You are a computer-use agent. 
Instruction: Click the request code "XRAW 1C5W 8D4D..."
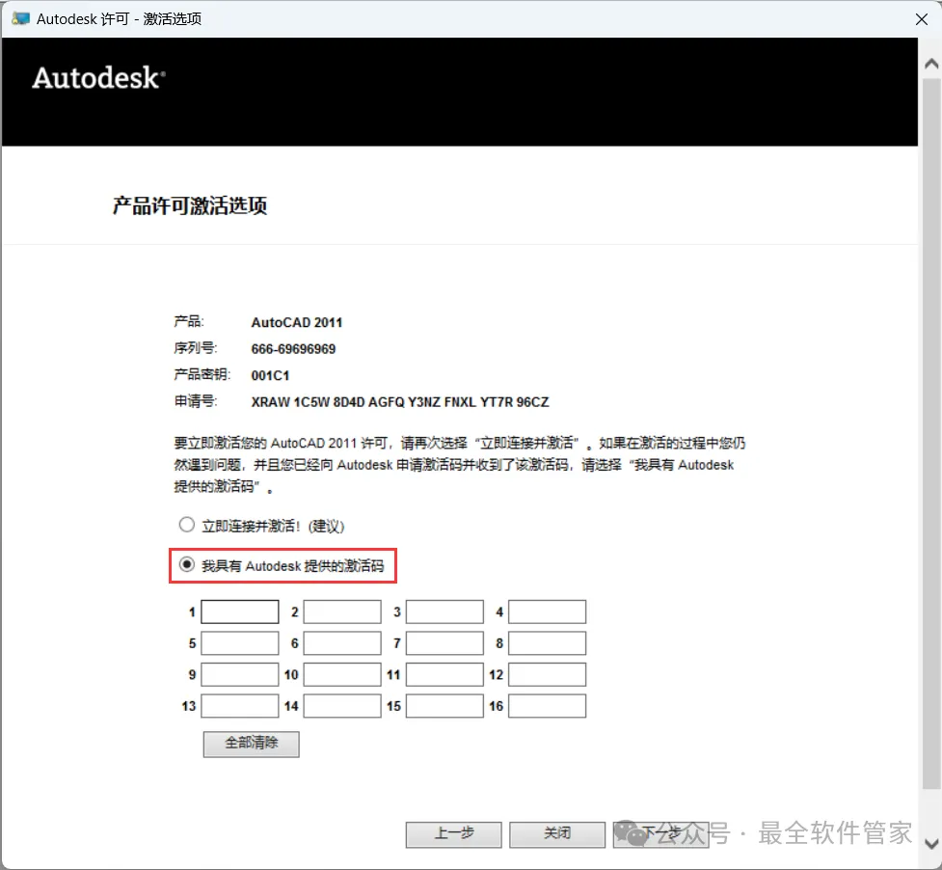click(x=400, y=402)
